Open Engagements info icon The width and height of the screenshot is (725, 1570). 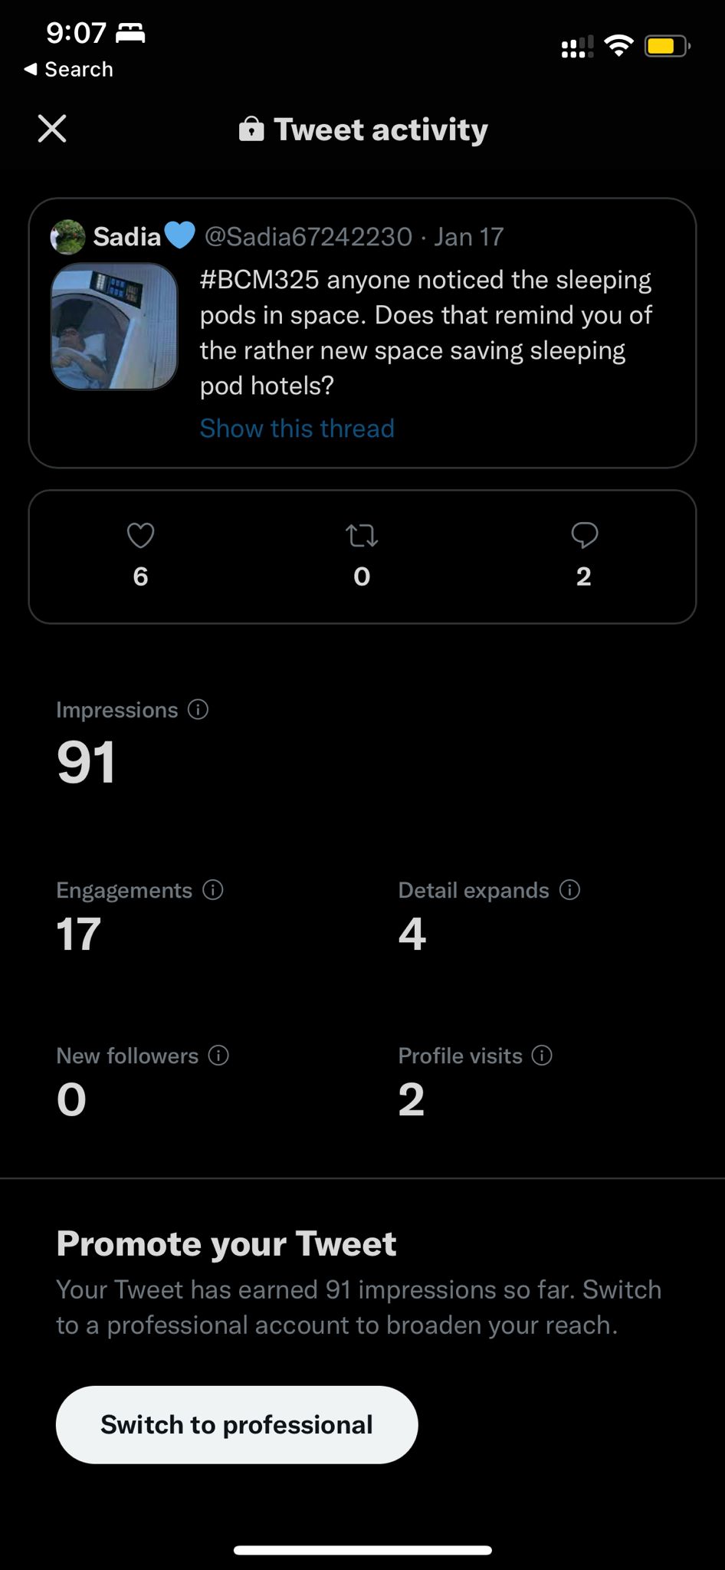[212, 890]
